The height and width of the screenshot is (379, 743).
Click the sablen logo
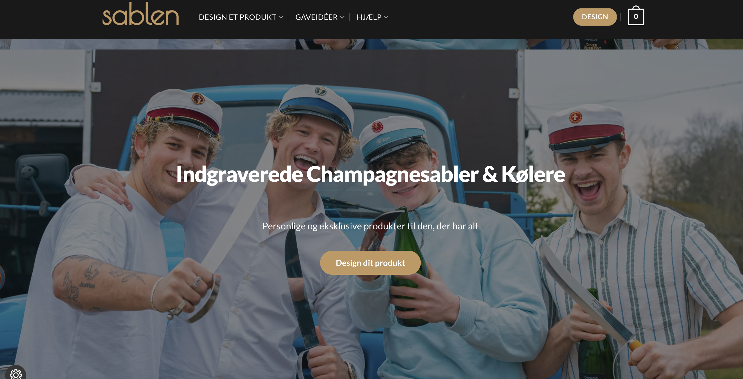pos(140,14)
